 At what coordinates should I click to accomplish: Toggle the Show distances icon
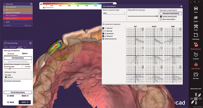pyautogui.click(x=196, y=45)
